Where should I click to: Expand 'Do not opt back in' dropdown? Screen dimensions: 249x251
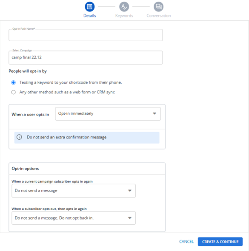pyautogui.click(x=74, y=218)
